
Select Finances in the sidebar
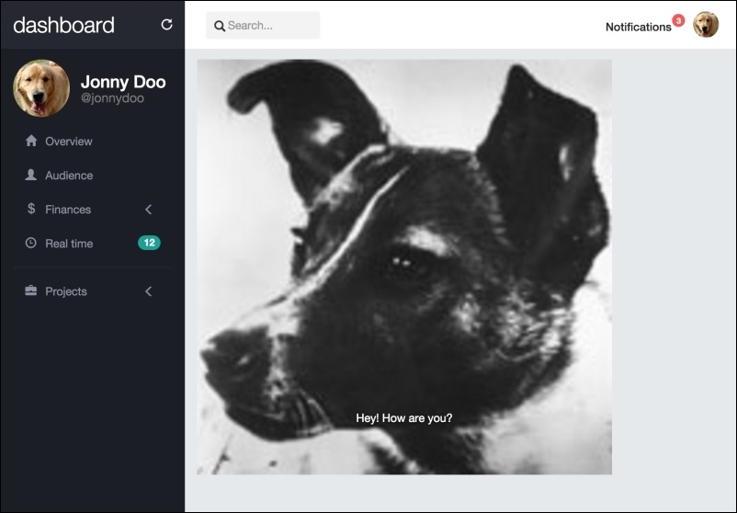coord(68,210)
